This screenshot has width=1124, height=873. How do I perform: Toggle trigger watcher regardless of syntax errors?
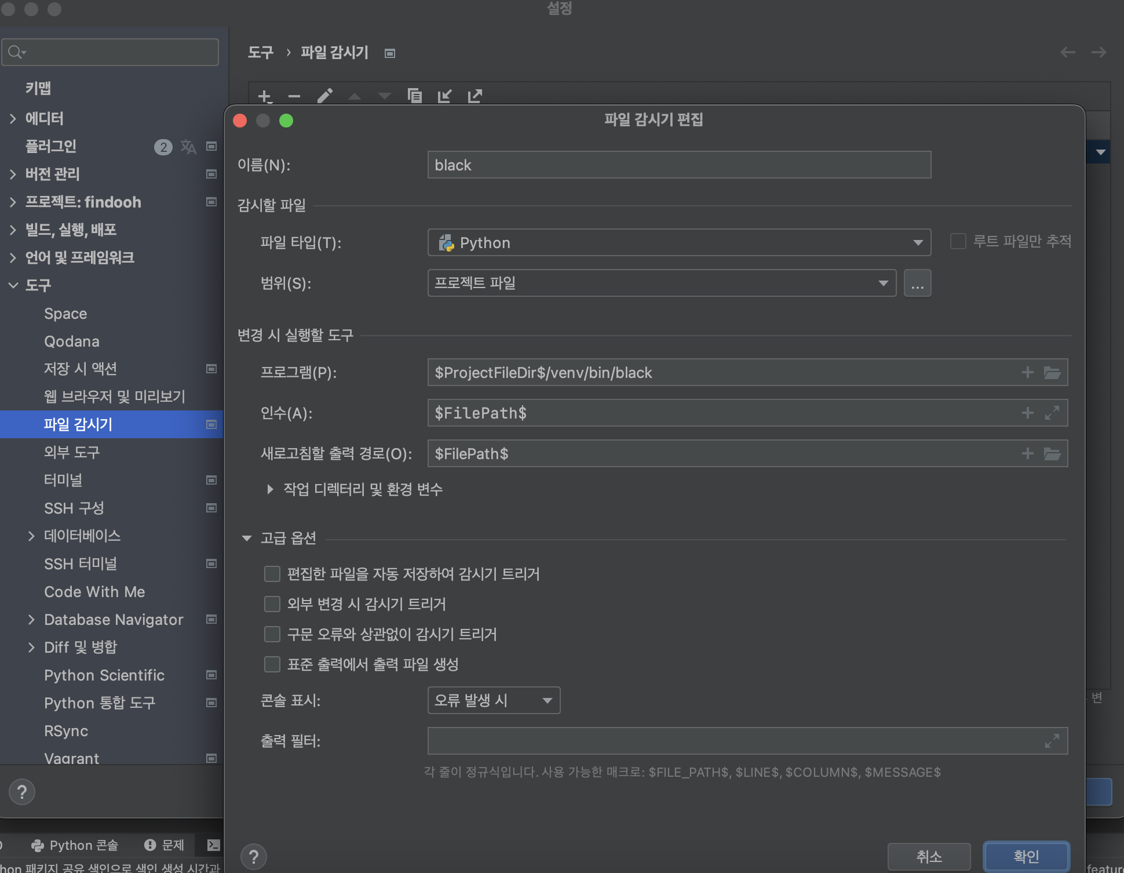click(x=272, y=634)
